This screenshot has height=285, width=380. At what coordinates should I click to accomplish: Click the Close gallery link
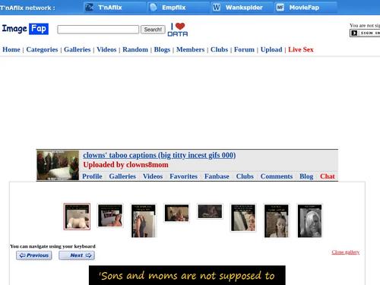(346, 252)
